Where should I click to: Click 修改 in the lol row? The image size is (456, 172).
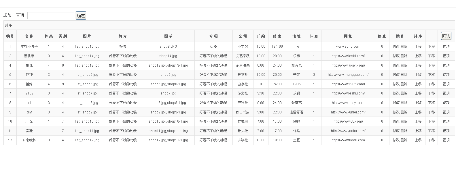396,103
